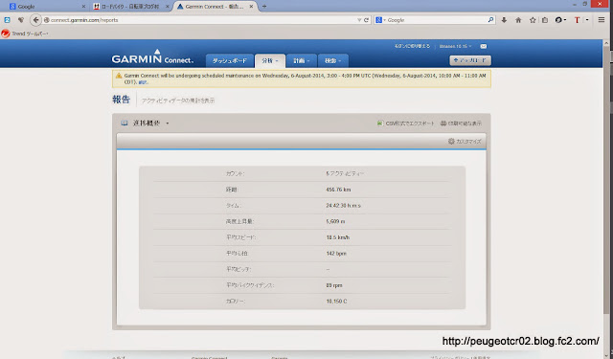Viewport: 613px width, 359px height.
Task: Click the 平均スピード row label
Action: (240, 237)
